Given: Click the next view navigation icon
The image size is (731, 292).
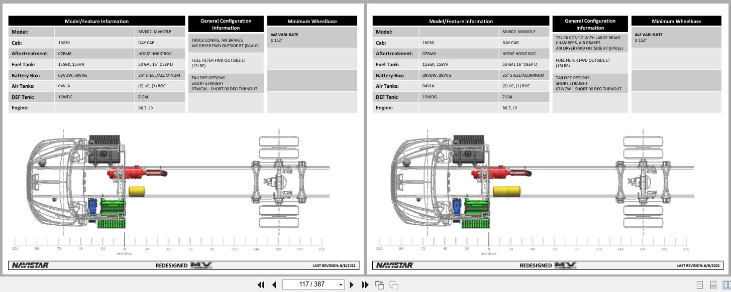Looking at the screenshot, I should click(x=394, y=284).
